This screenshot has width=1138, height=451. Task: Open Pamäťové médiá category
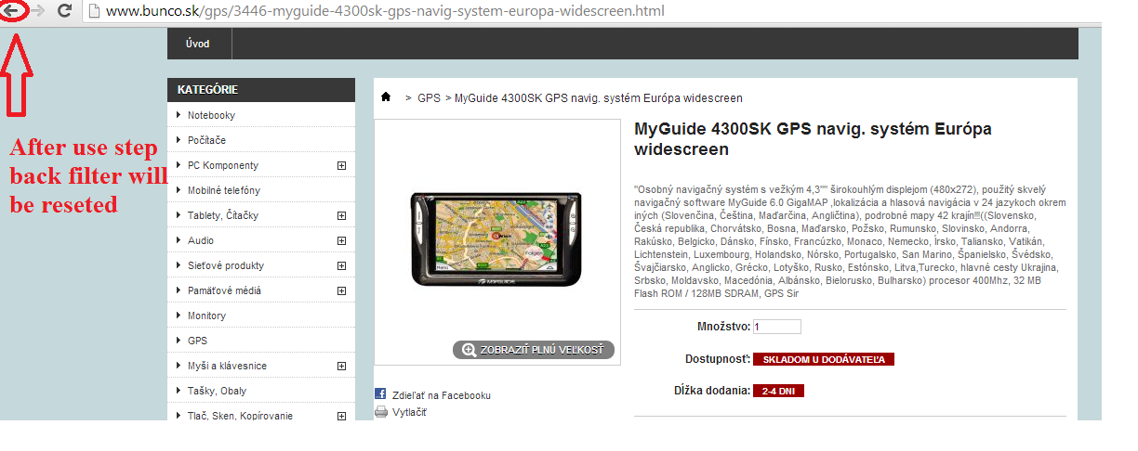[224, 290]
